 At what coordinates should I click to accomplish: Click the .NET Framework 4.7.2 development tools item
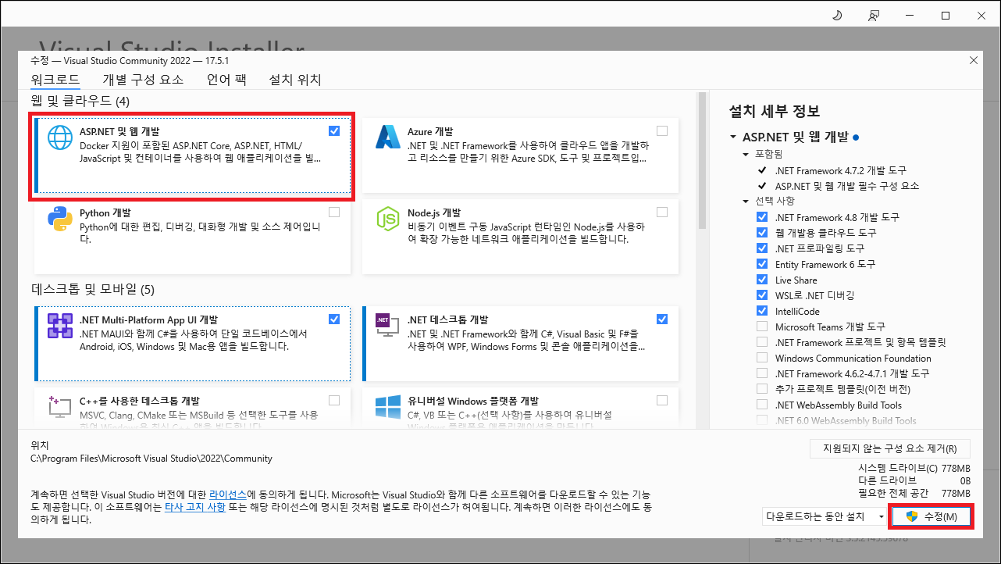coord(841,170)
